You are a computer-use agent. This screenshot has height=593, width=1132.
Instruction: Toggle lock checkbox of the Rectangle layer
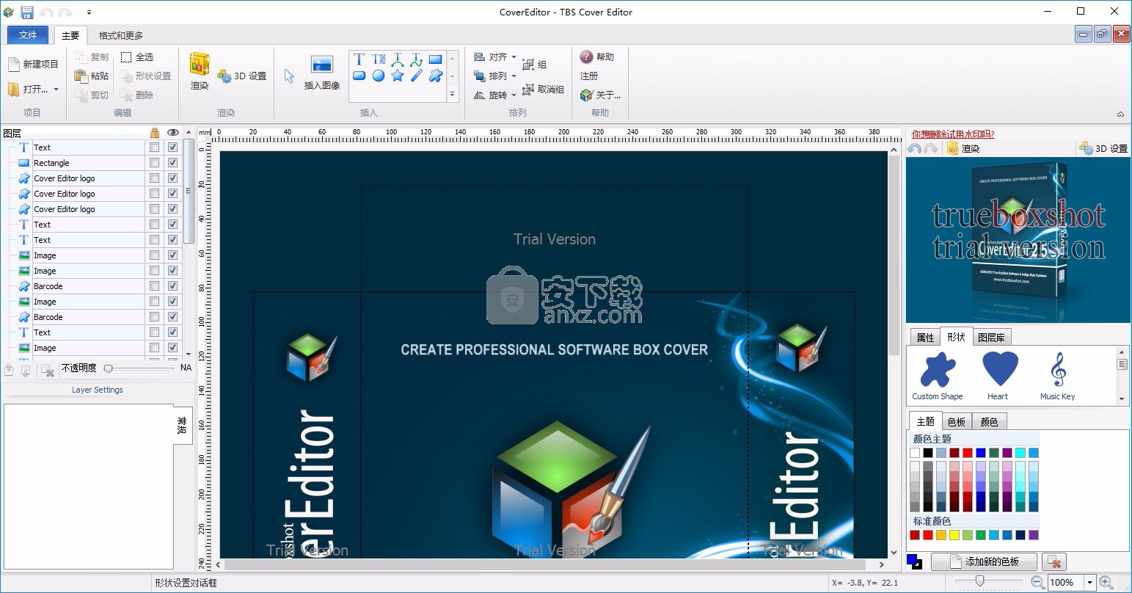[154, 162]
